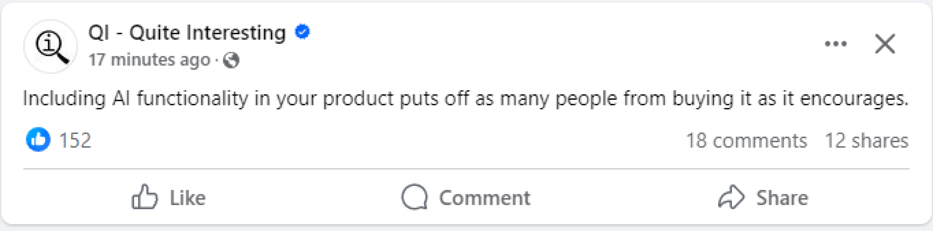Open the QI - Quite Interesting page name
The width and height of the screenshot is (933, 231).
tap(187, 32)
